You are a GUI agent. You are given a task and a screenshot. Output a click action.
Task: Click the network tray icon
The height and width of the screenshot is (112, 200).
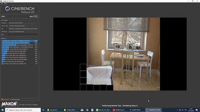(x=180, y=110)
